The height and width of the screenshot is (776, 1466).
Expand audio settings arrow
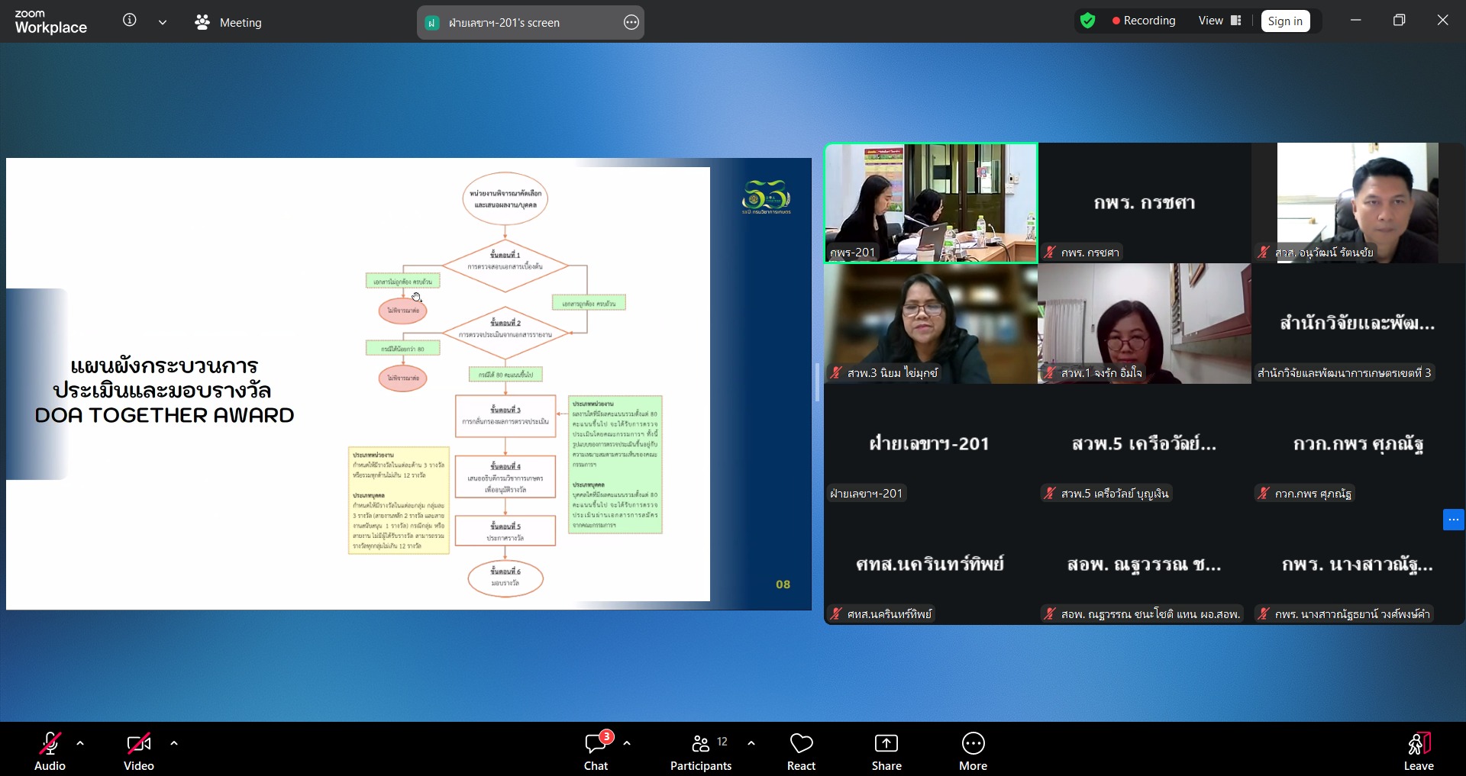(x=80, y=742)
